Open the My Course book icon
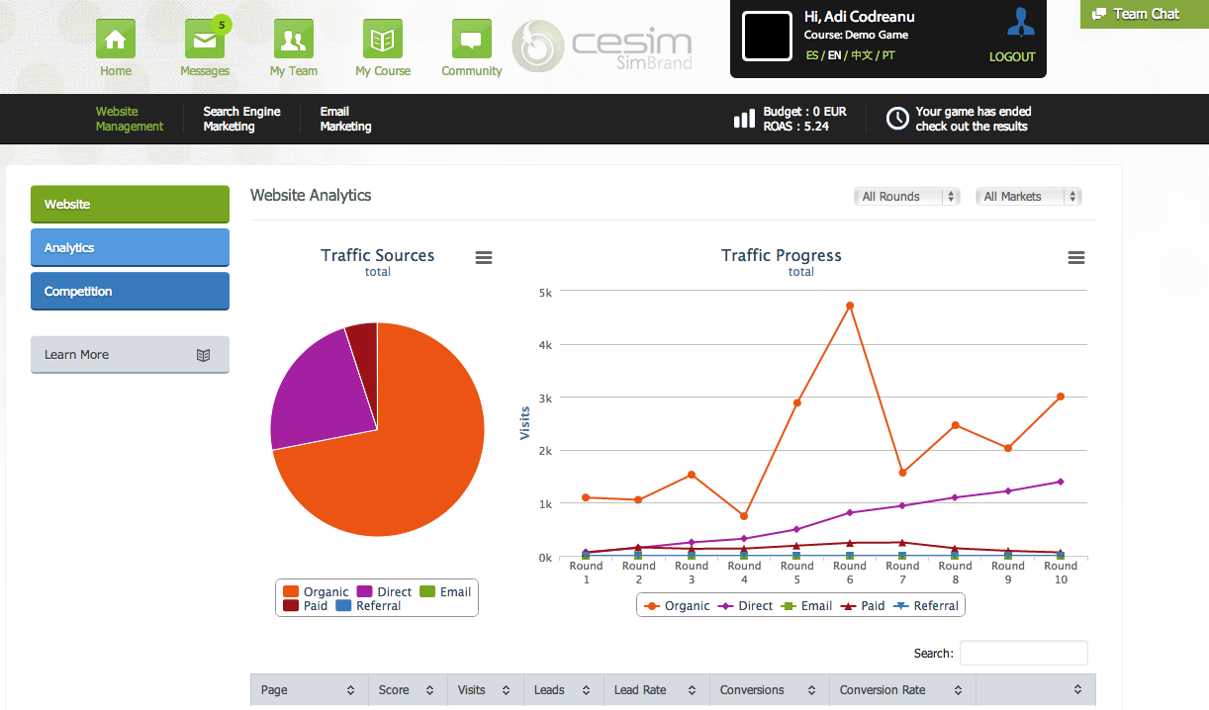Screen dimensions: 1209x710 (382, 40)
